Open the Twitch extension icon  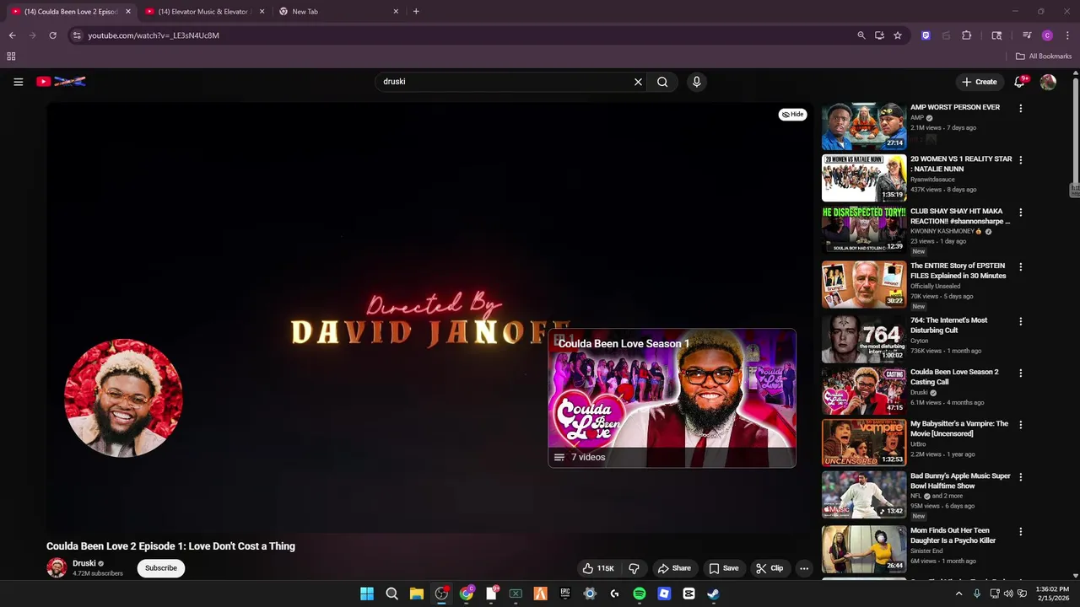point(926,35)
